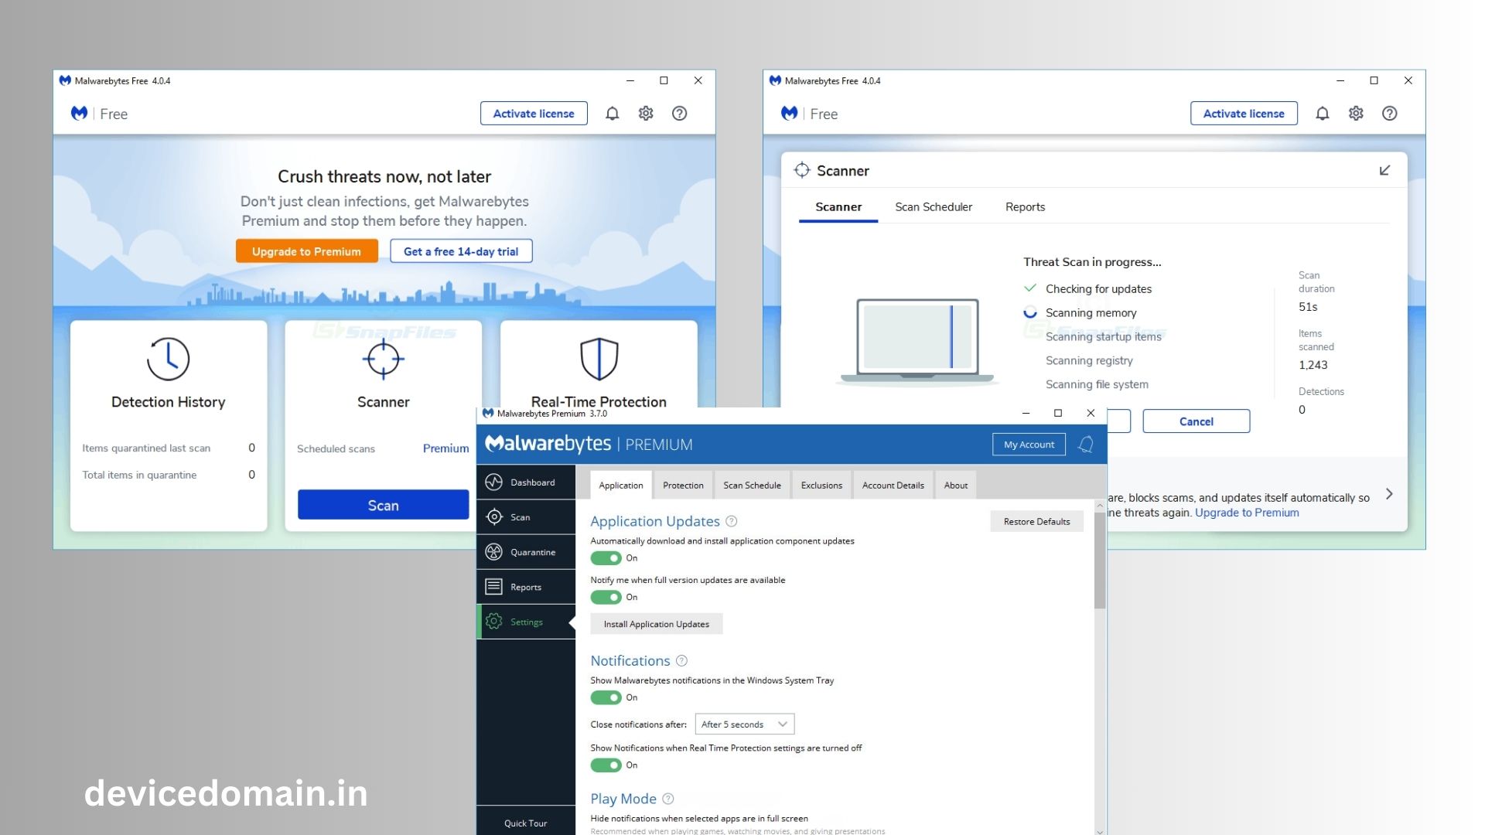The height and width of the screenshot is (835, 1485).
Task: Open notifications bell in Premium header
Action: point(1086,445)
